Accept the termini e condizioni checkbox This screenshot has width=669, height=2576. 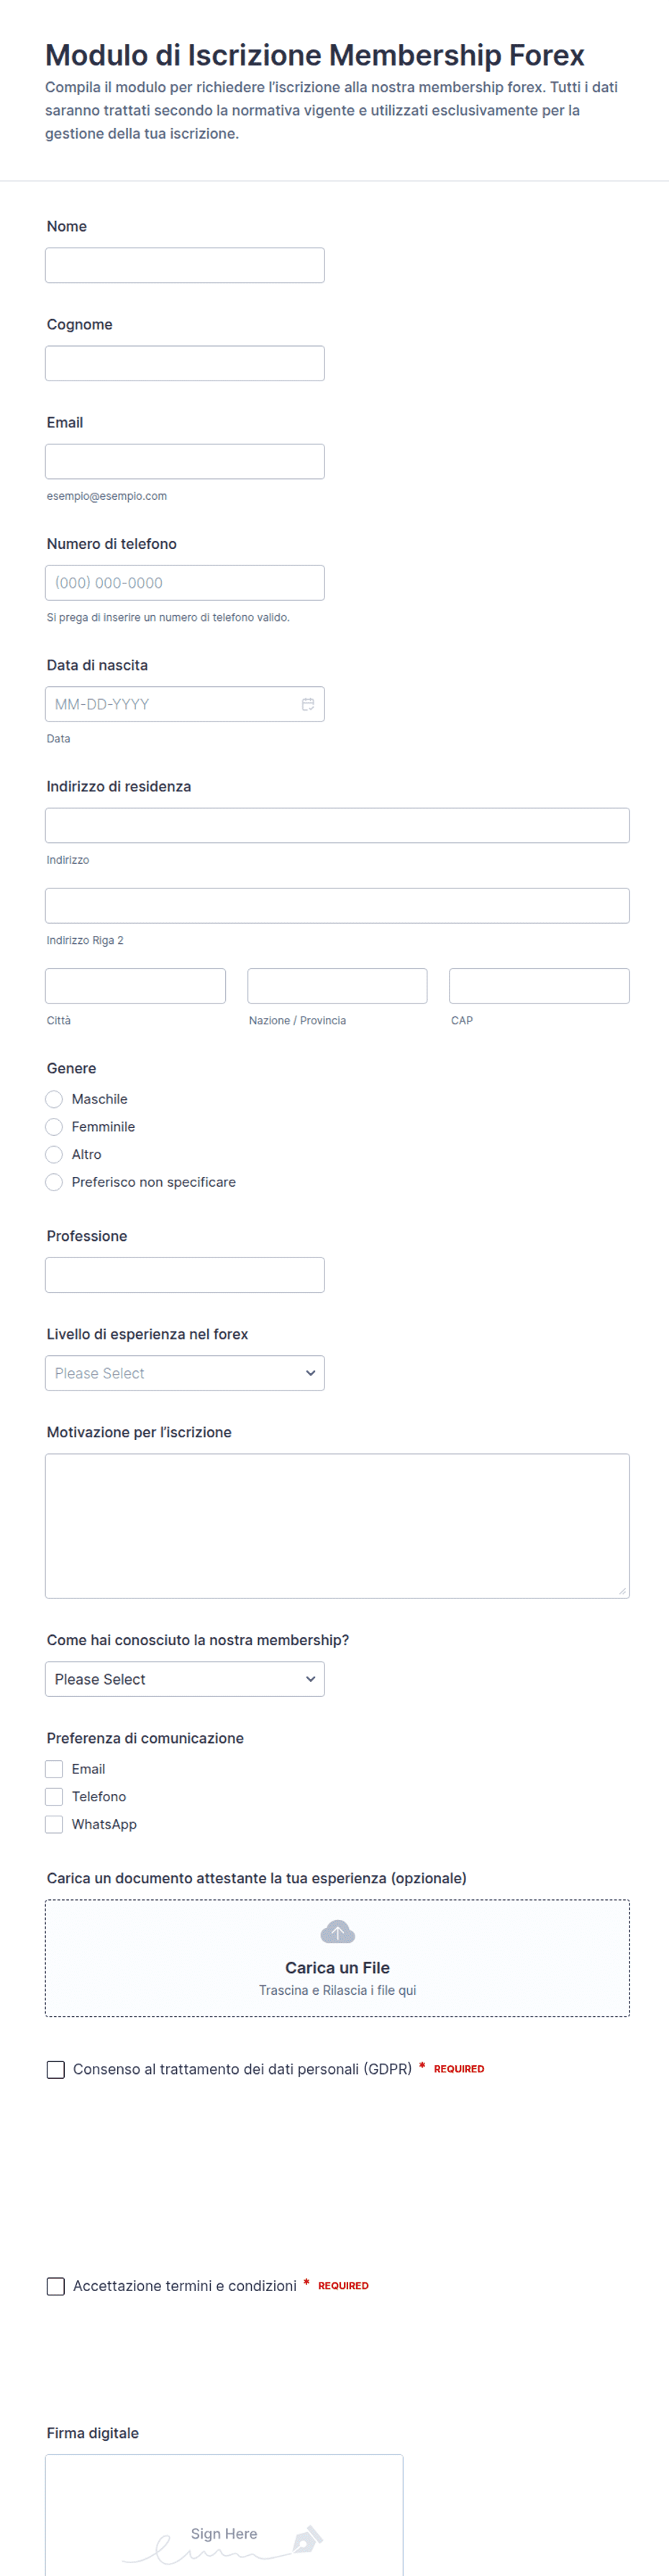56,2286
